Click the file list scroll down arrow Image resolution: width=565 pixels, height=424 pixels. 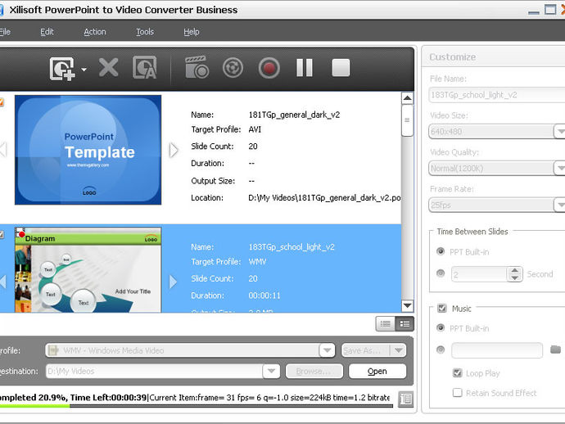click(407, 306)
